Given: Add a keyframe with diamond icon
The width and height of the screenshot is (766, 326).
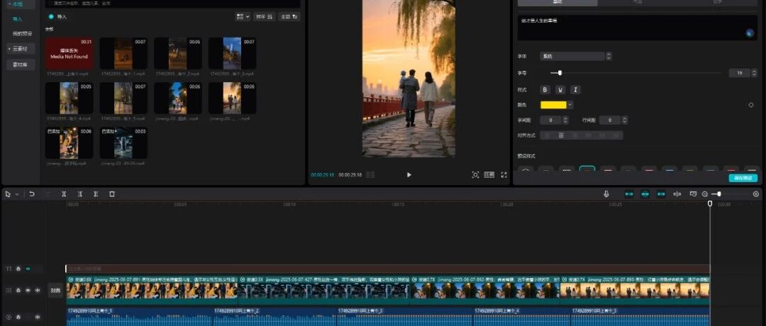Looking at the screenshot, I should [751, 105].
